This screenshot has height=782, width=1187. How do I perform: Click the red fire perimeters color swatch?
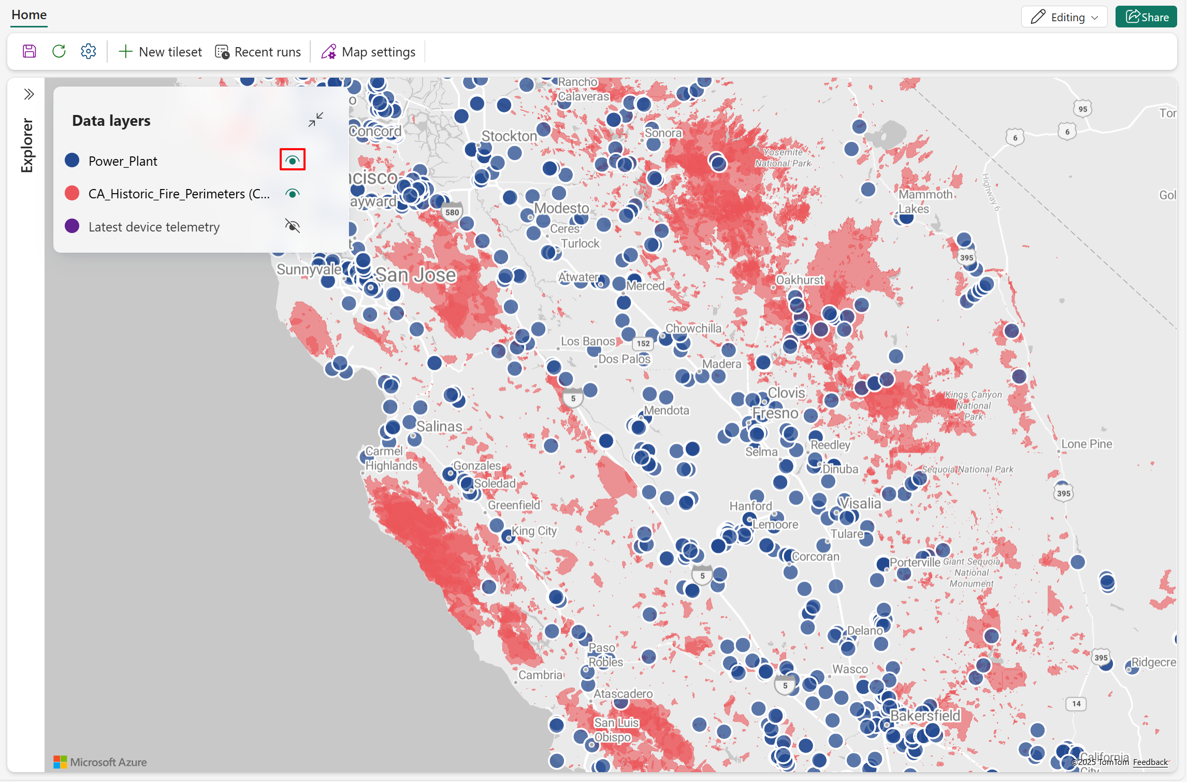coord(72,194)
